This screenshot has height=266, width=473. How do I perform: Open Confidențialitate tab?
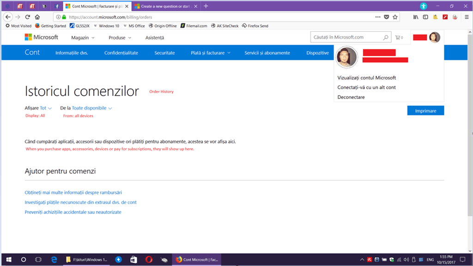pyautogui.click(x=121, y=53)
